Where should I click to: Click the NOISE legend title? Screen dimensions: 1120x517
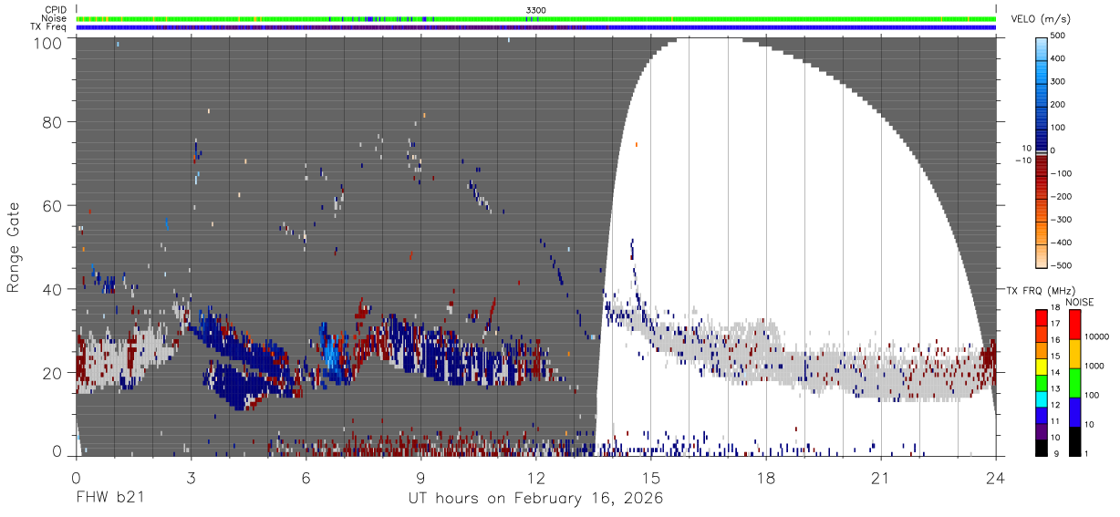click(x=1078, y=302)
